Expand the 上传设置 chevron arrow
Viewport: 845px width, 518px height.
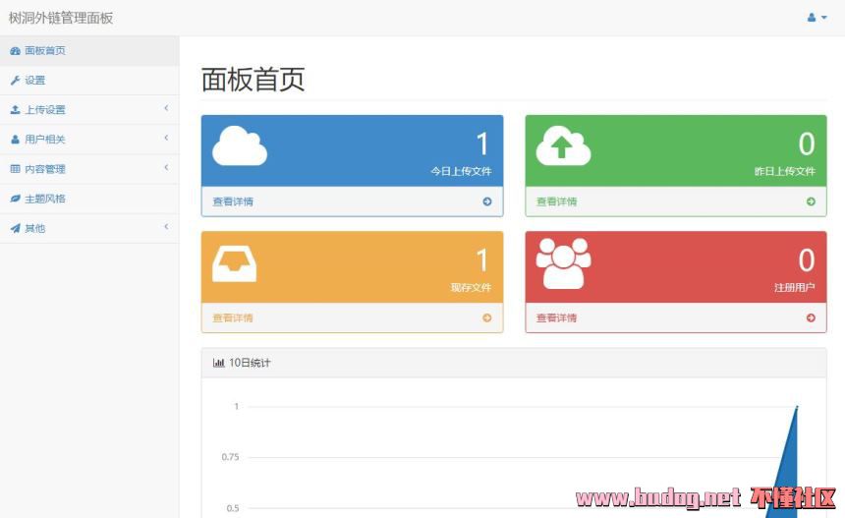click(x=166, y=108)
